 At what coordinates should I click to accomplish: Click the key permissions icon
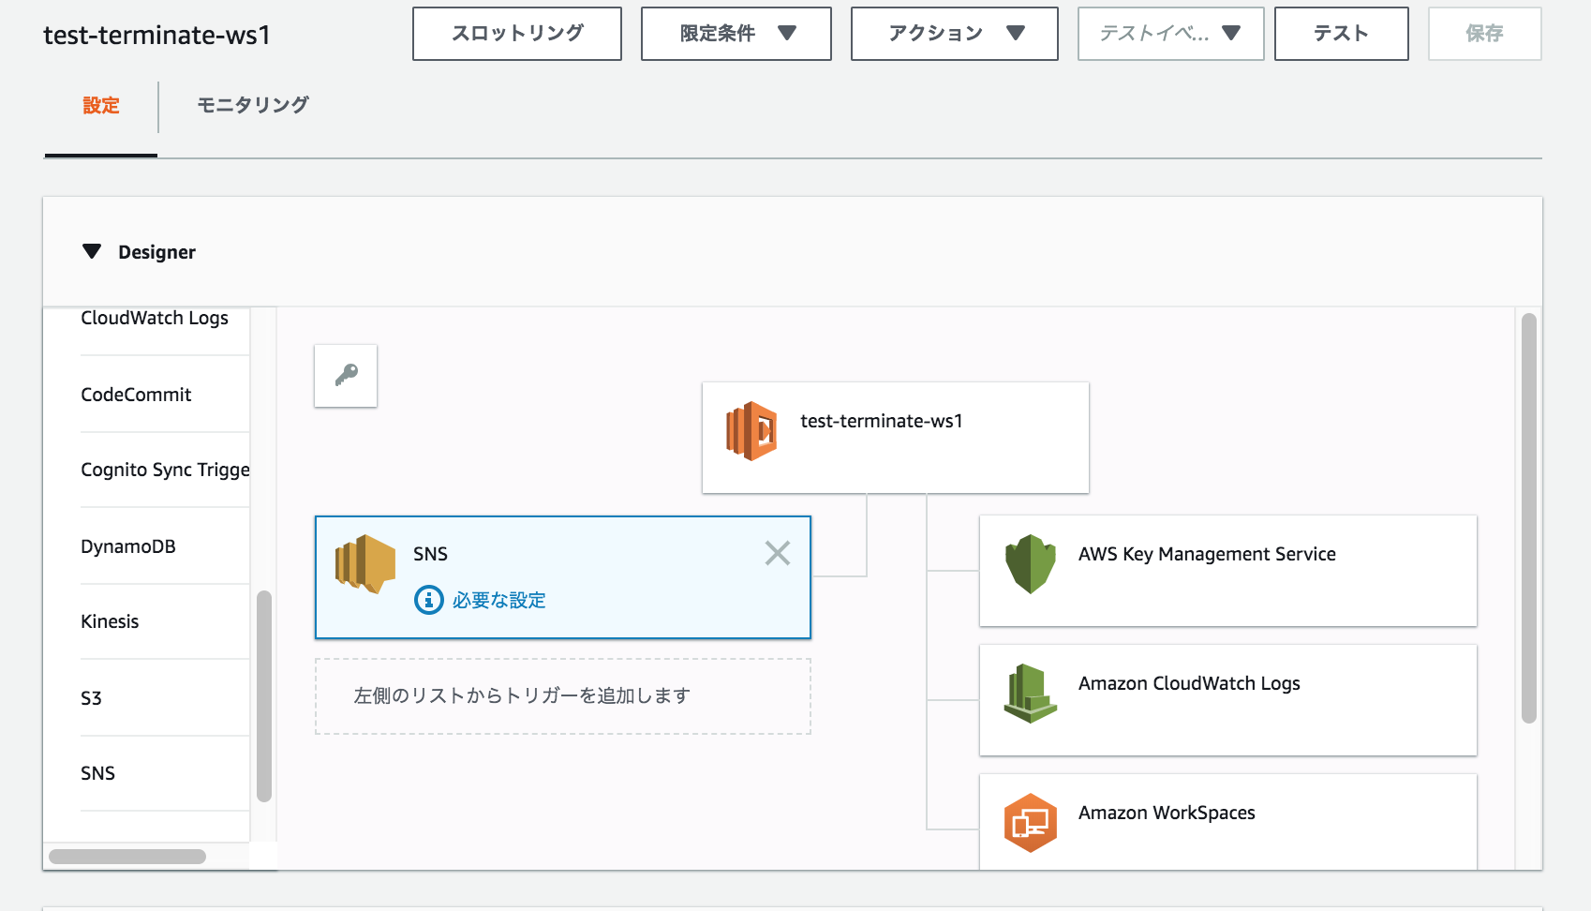tap(346, 376)
